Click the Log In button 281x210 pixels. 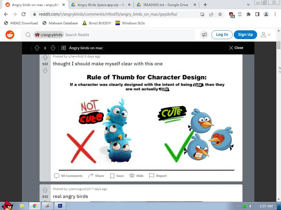click(222, 35)
